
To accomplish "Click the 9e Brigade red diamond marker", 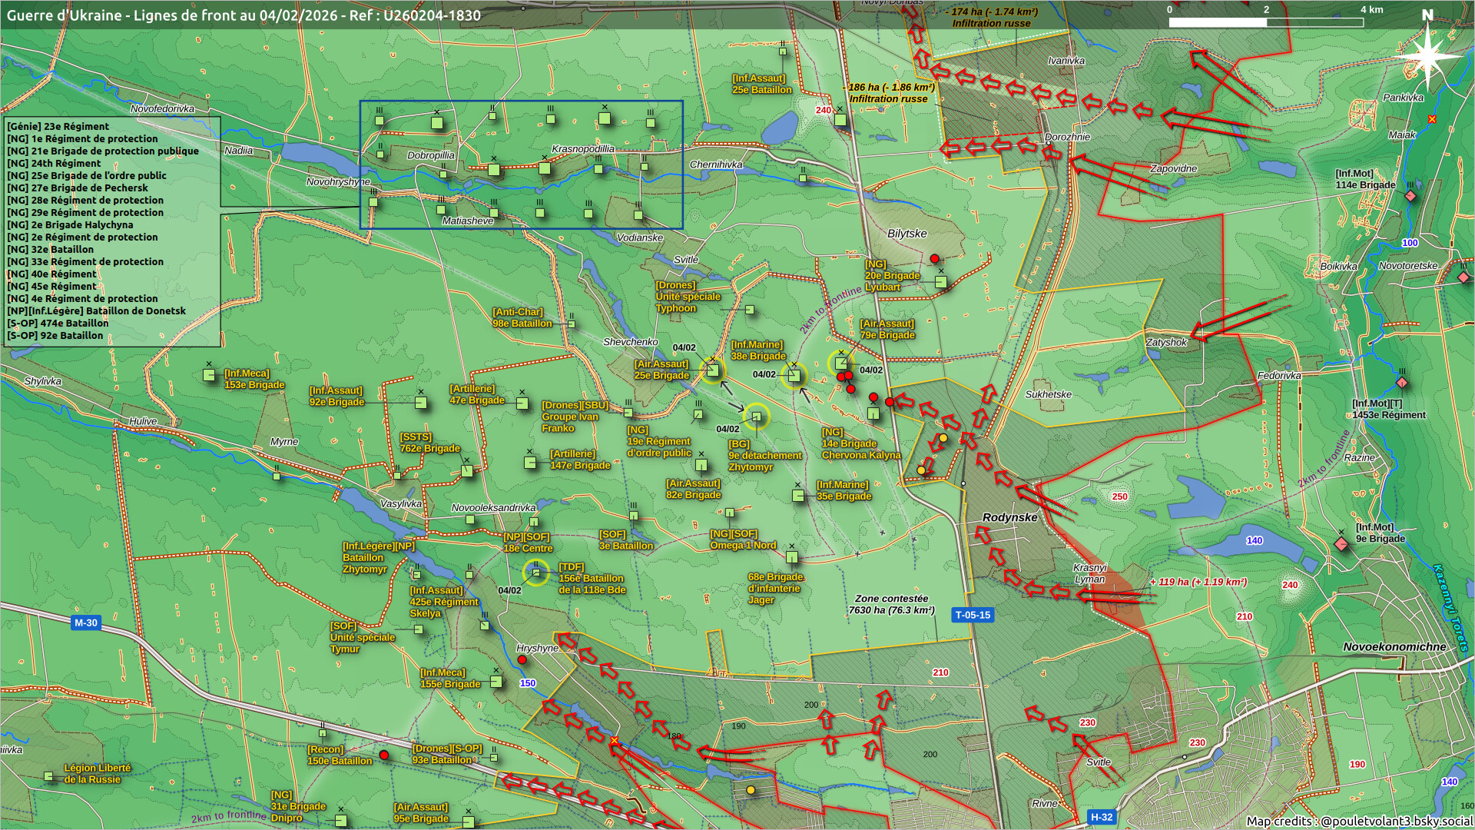I will [1341, 544].
